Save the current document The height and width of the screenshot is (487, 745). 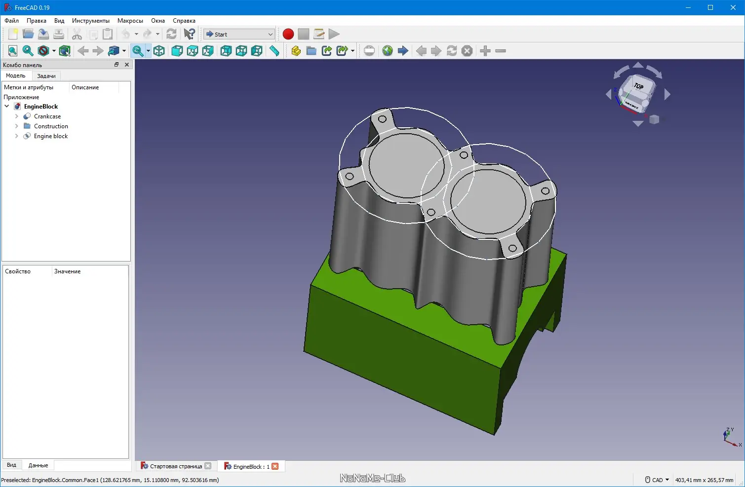pos(43,34)
